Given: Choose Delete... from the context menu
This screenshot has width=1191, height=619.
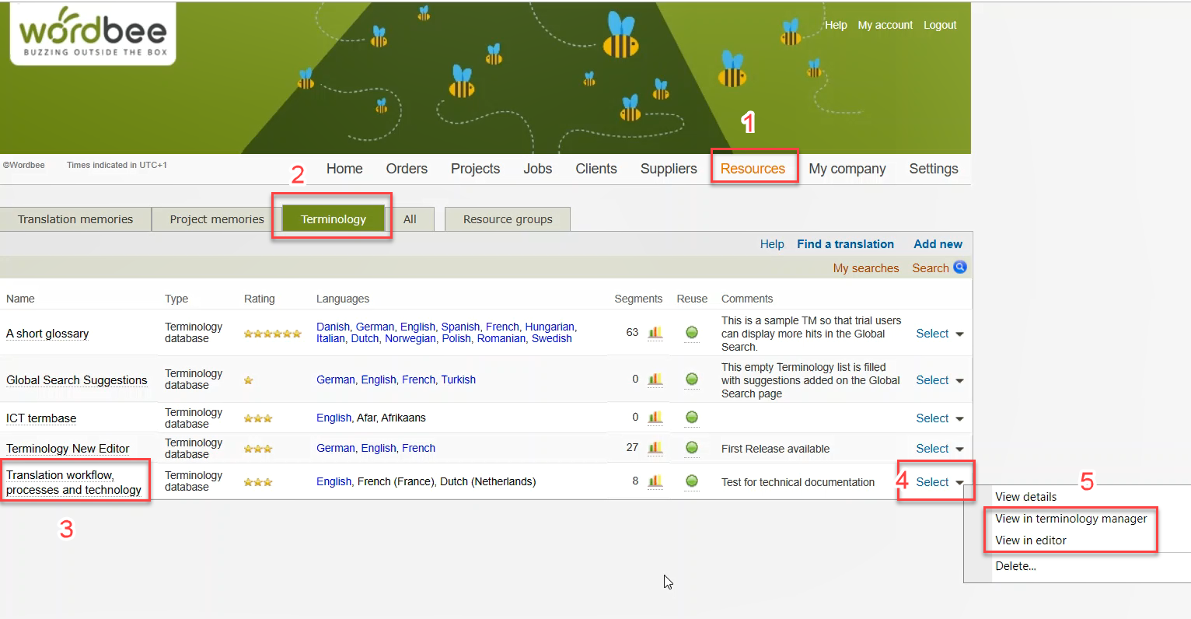Looking at the screenshot, I should pos(1015,566).
